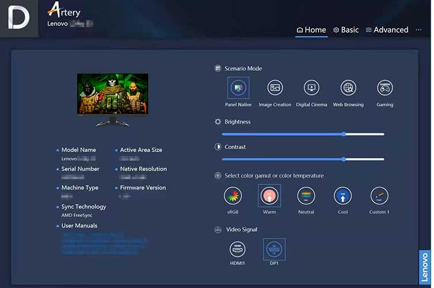This screenshot has width=434, height=288.
Task: Open the Lenovo side tab
Action: (x=425, y=267)
